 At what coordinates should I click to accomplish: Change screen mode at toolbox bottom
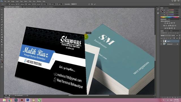coord(2,67)
